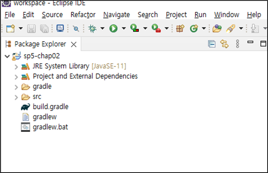
Task: Click the Eclipse window icon in title bar
Action: pos(6,3)
